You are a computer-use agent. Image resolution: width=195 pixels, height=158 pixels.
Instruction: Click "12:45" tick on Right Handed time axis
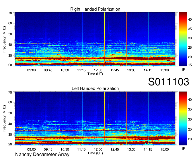115,70
